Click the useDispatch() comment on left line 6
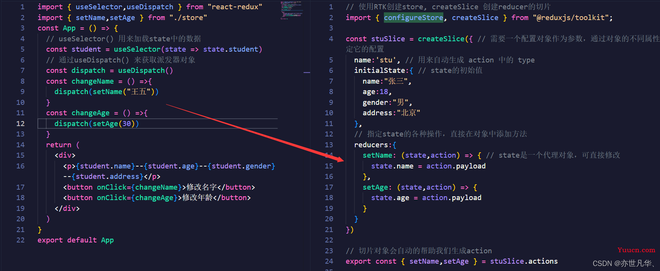 [x=121, y=60]
